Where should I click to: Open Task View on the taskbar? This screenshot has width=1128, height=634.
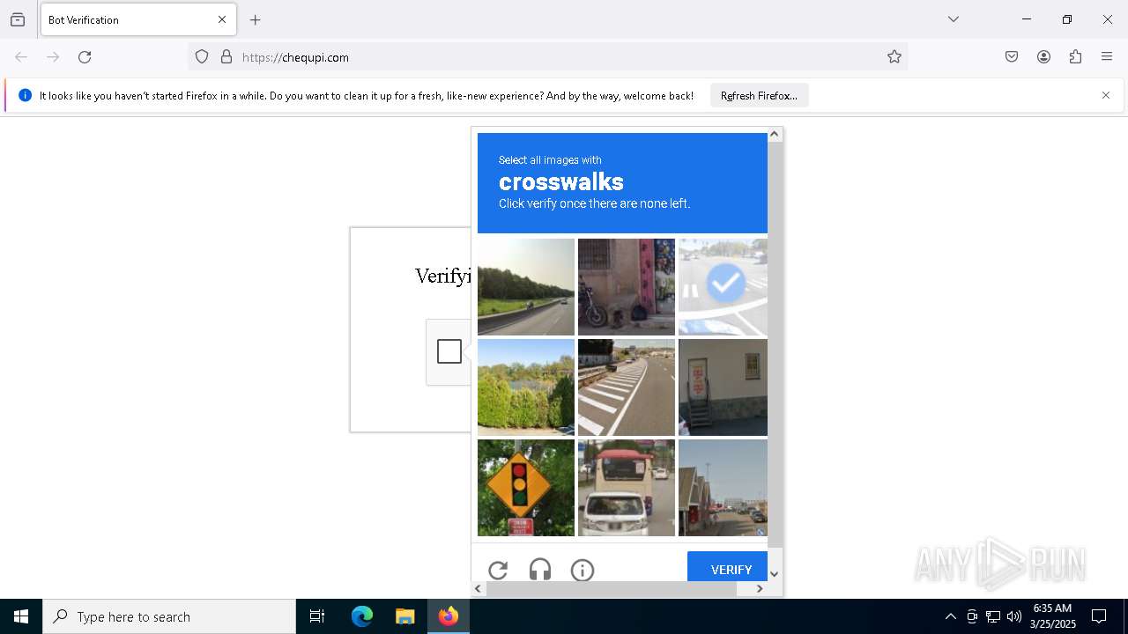click(x=317, y=616)
